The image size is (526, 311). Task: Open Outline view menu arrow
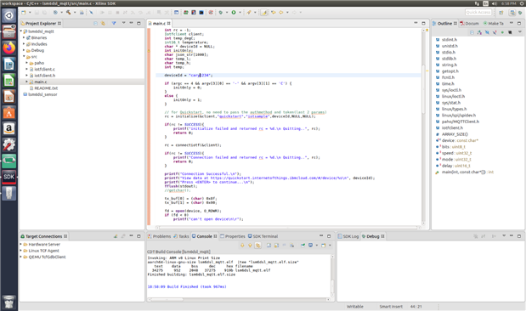(x=520, y=32)
